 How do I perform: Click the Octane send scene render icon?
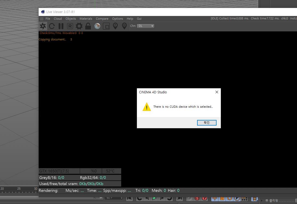[43, 26]
